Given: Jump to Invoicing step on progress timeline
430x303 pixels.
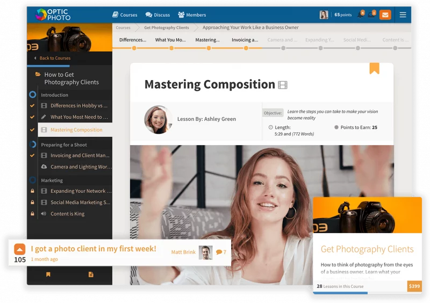Looking at the screenshot, I should click(246, 48).
